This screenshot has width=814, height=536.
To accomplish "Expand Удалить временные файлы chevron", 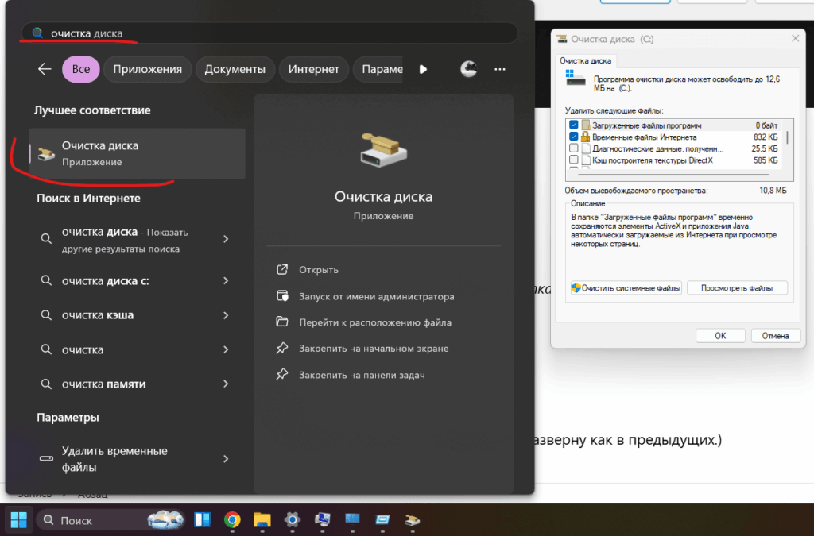I will click(226, 459).
